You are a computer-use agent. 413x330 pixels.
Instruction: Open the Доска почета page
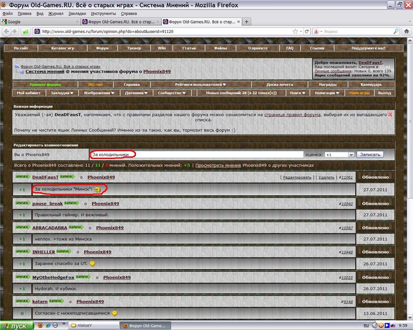point(279,85)
